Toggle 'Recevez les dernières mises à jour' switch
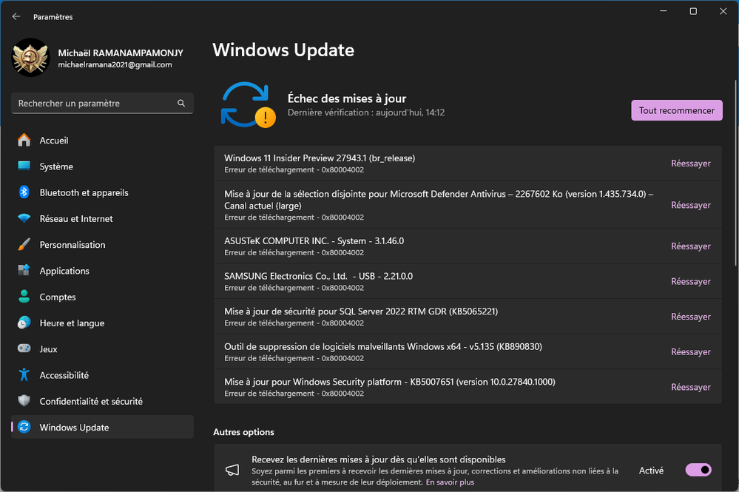Image resolution: width=739 pixels, height=492 pixels. pos(698,470)
